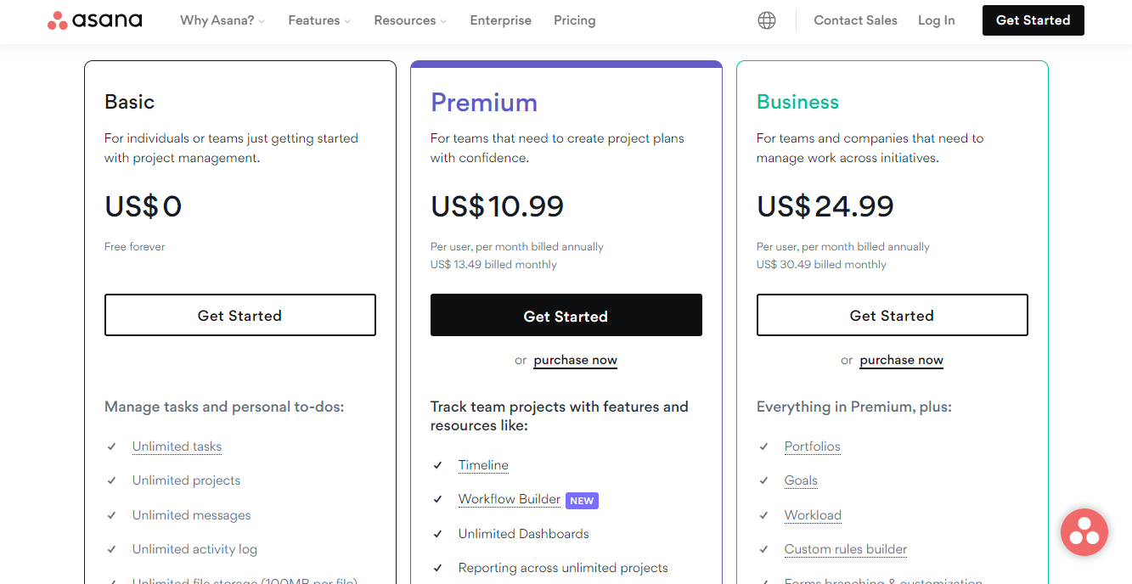This screenshot has height=584, width=1132.
Task: Follow the Premium purchase now link
Action: 575,360
